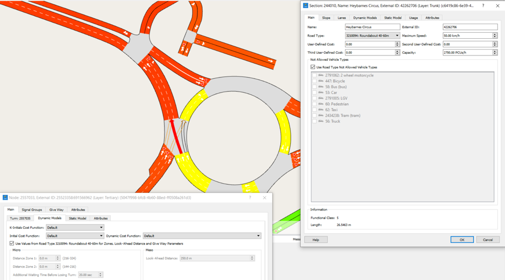Viewport: 505px width, 280px height.
Task: Adjust Capacity spinner arrows
Action: [495, 52]
